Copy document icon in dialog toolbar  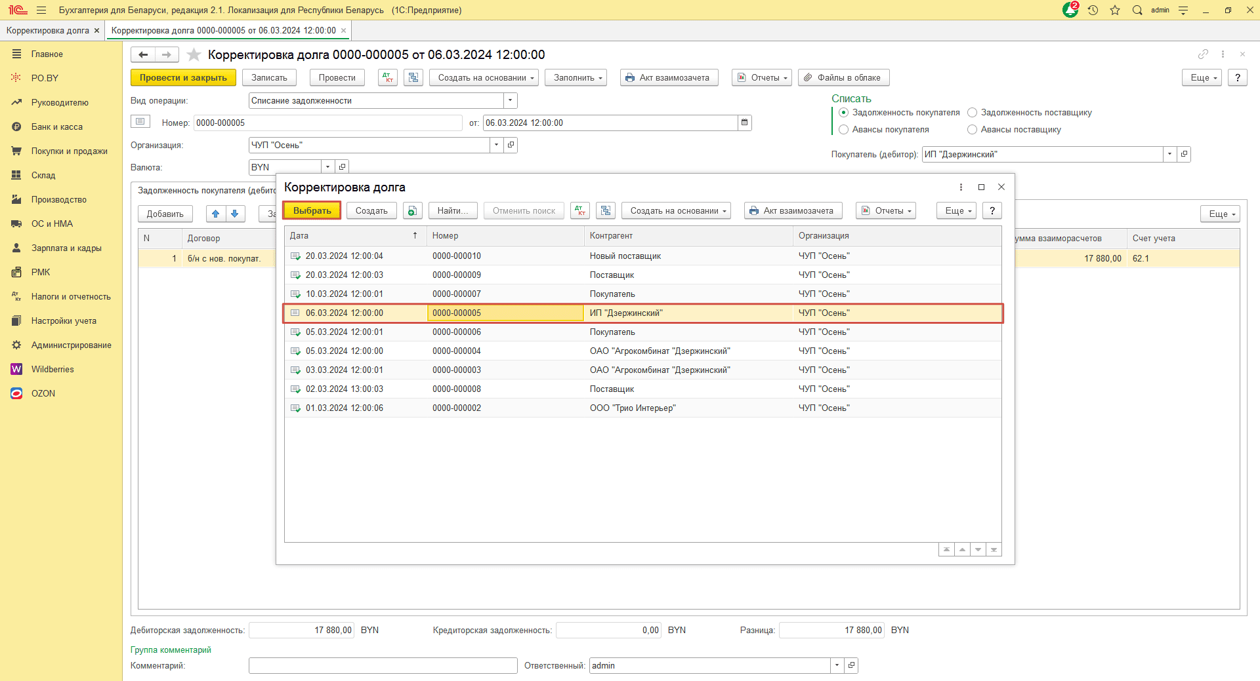click(x=412, y=210)
